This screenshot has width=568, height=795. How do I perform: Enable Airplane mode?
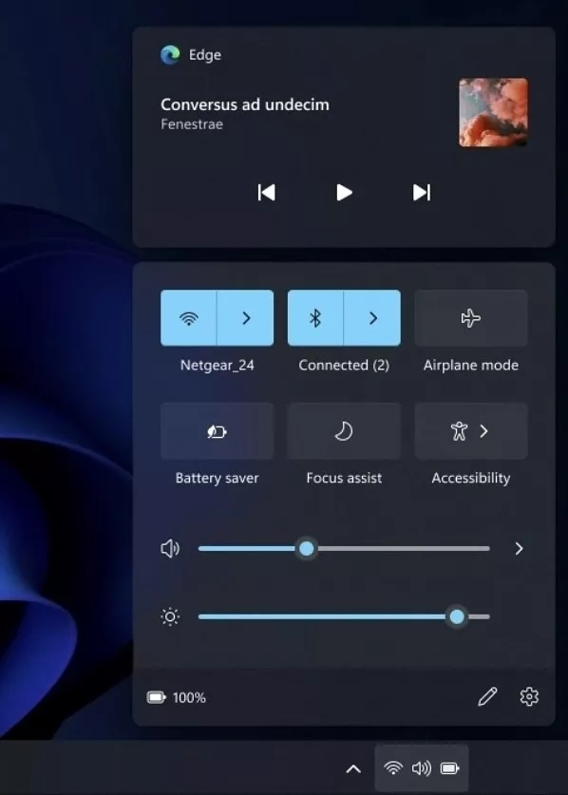pyautogui.click(x=470, y=318)
